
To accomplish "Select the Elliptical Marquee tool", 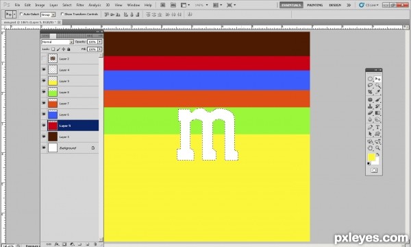I will coord(370,79).
